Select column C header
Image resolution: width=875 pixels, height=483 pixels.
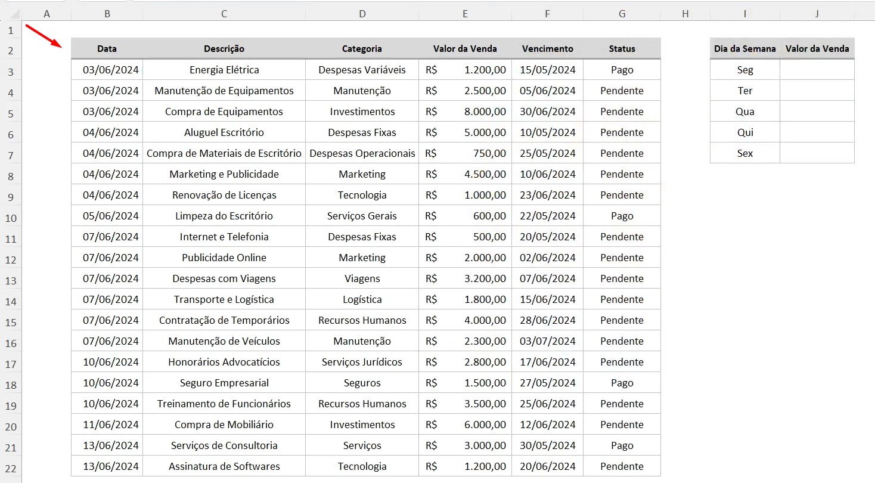click(x=224, y=14)
